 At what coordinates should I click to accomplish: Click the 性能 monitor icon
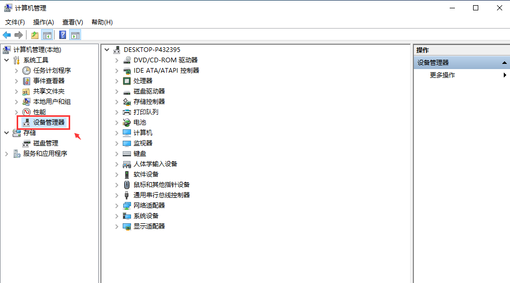coord(27,112)
